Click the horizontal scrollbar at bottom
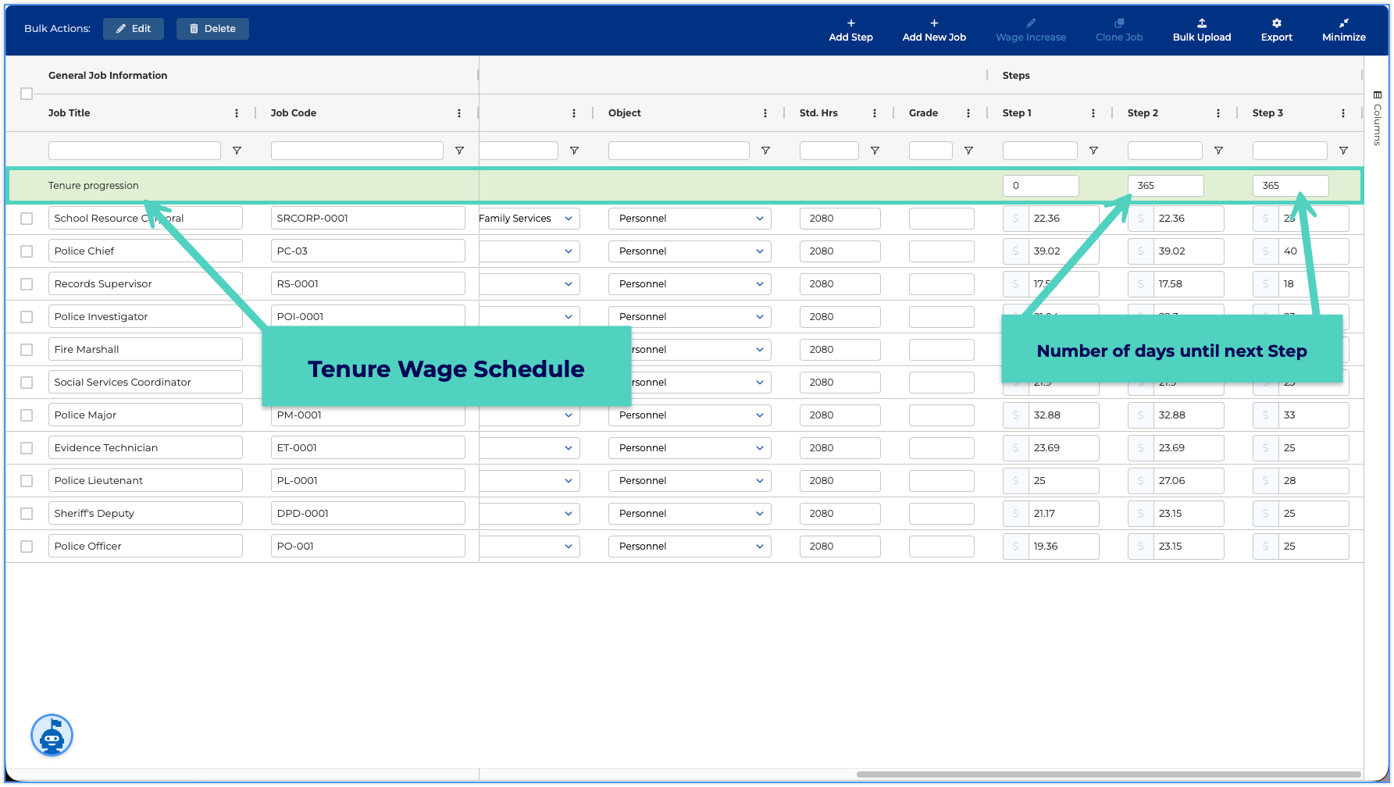Screen dimensions: 1394x787 click(1108, 775)
